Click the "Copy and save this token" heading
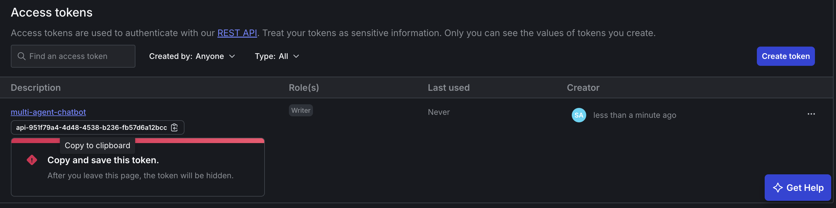The image size is (836, 208). (x=103, y=160)
